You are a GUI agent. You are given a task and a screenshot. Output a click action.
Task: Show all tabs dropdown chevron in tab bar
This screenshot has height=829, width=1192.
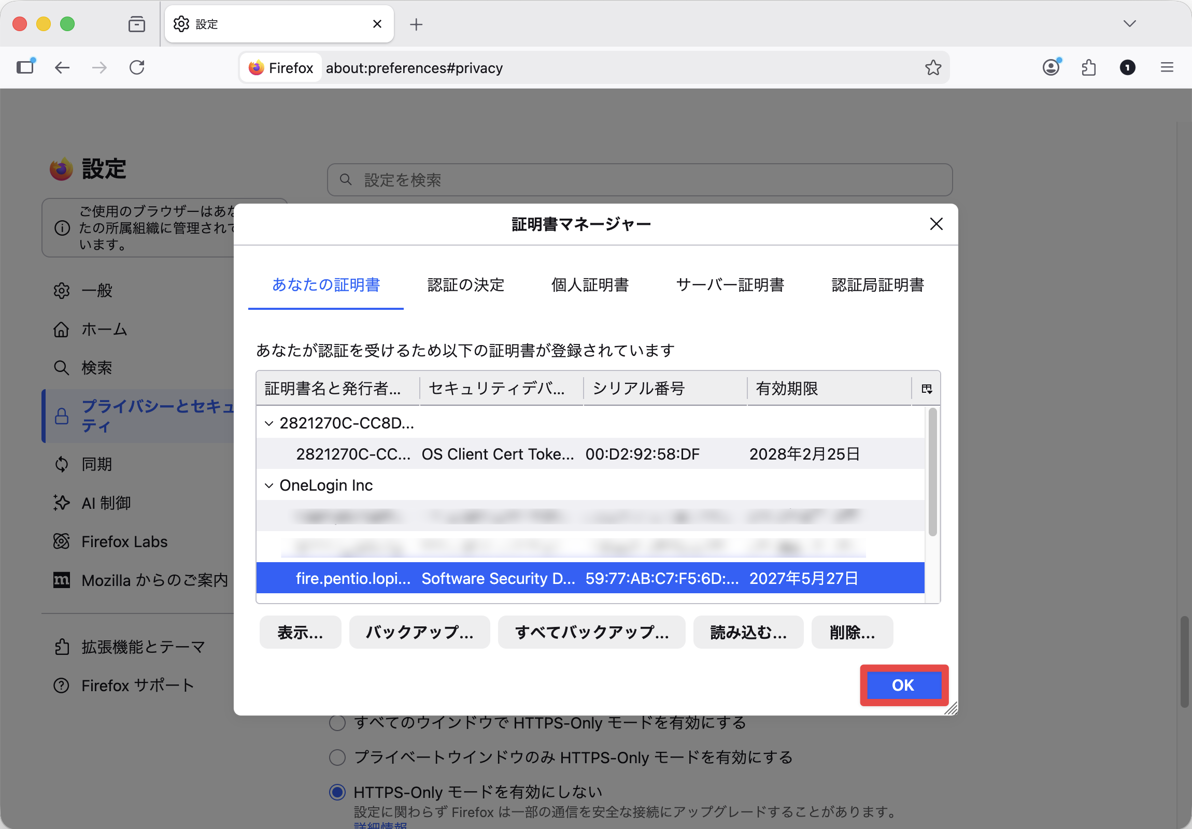[1130, 24]
